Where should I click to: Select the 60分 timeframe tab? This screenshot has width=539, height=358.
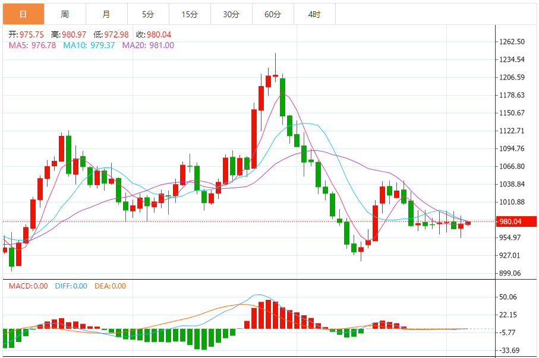pos(273,14)
